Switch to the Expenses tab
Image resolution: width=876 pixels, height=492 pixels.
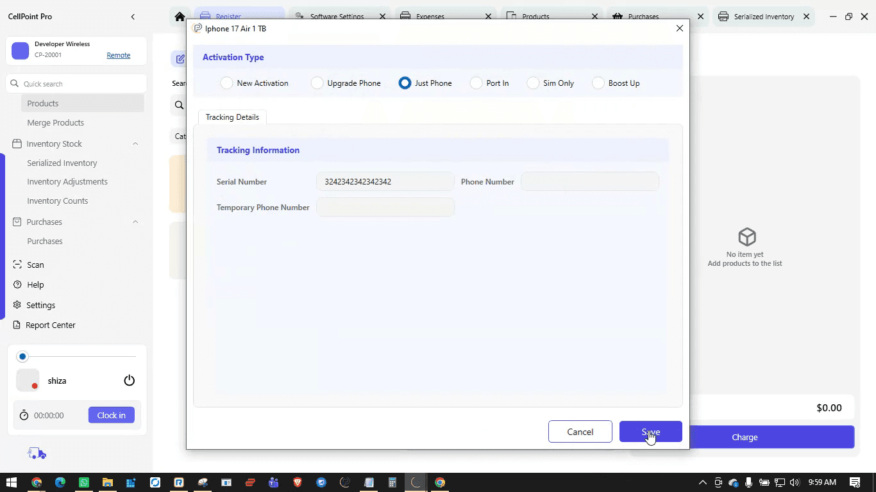[445, 17]
